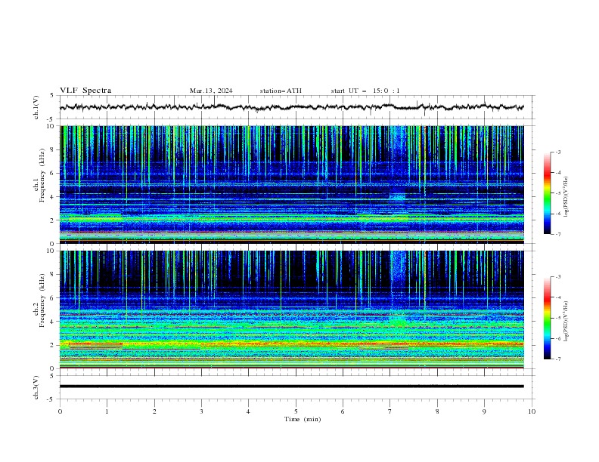Click the "station=ATH" header label

coord(281,91)
